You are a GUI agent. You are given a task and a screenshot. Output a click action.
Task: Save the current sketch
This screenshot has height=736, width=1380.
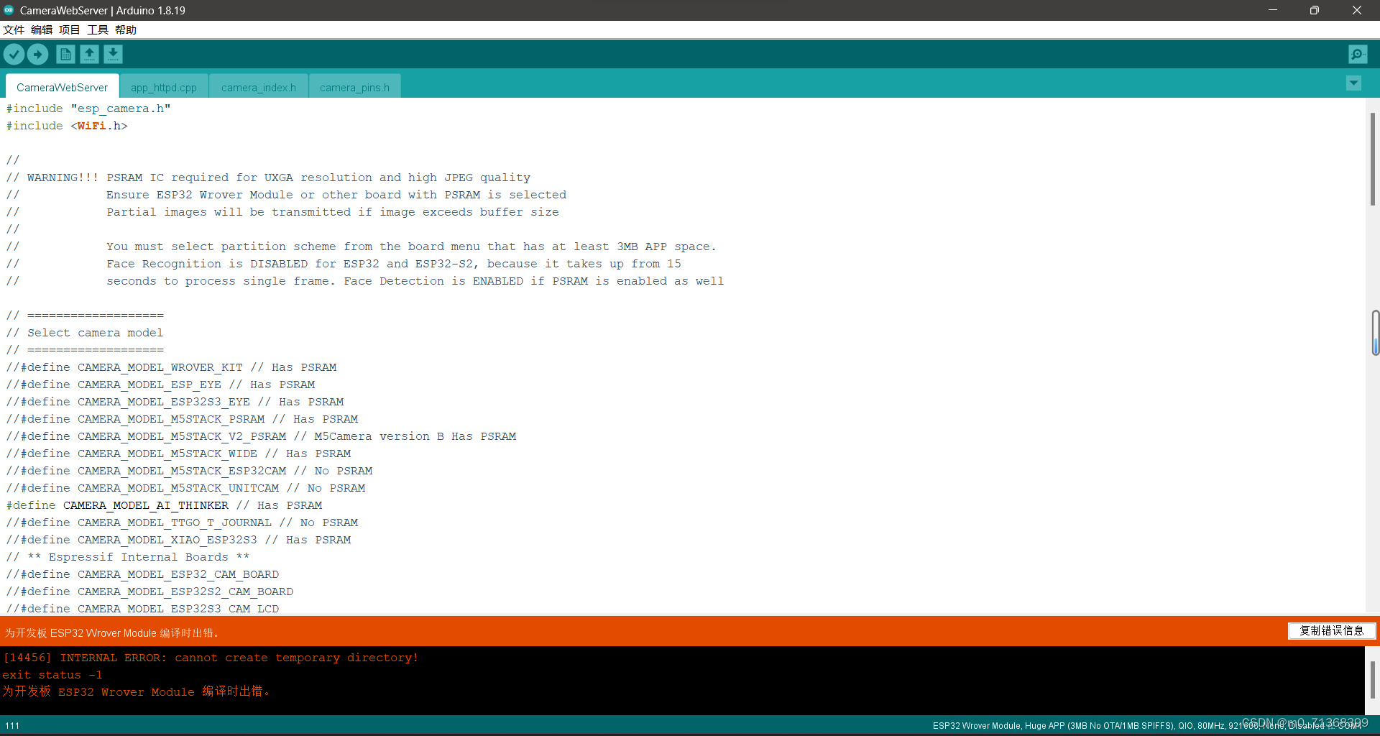[113, 54]
